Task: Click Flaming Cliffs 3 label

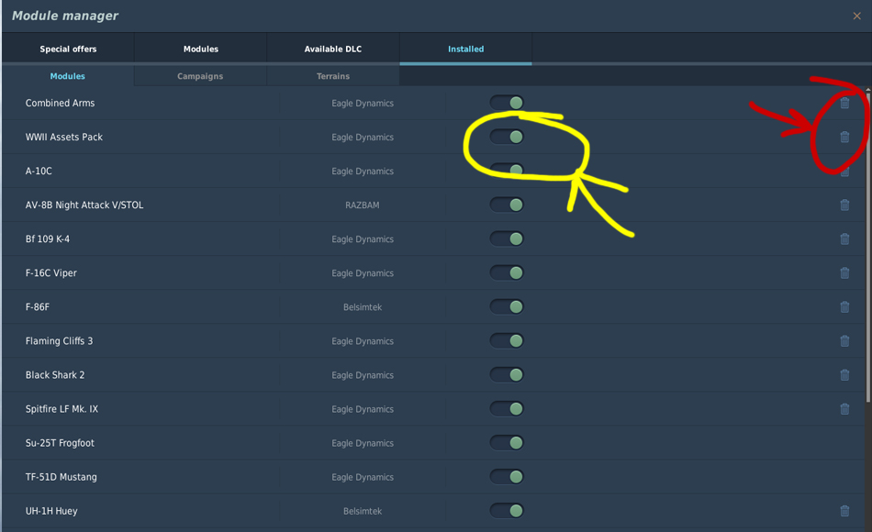Action: [x=59, y=341]
